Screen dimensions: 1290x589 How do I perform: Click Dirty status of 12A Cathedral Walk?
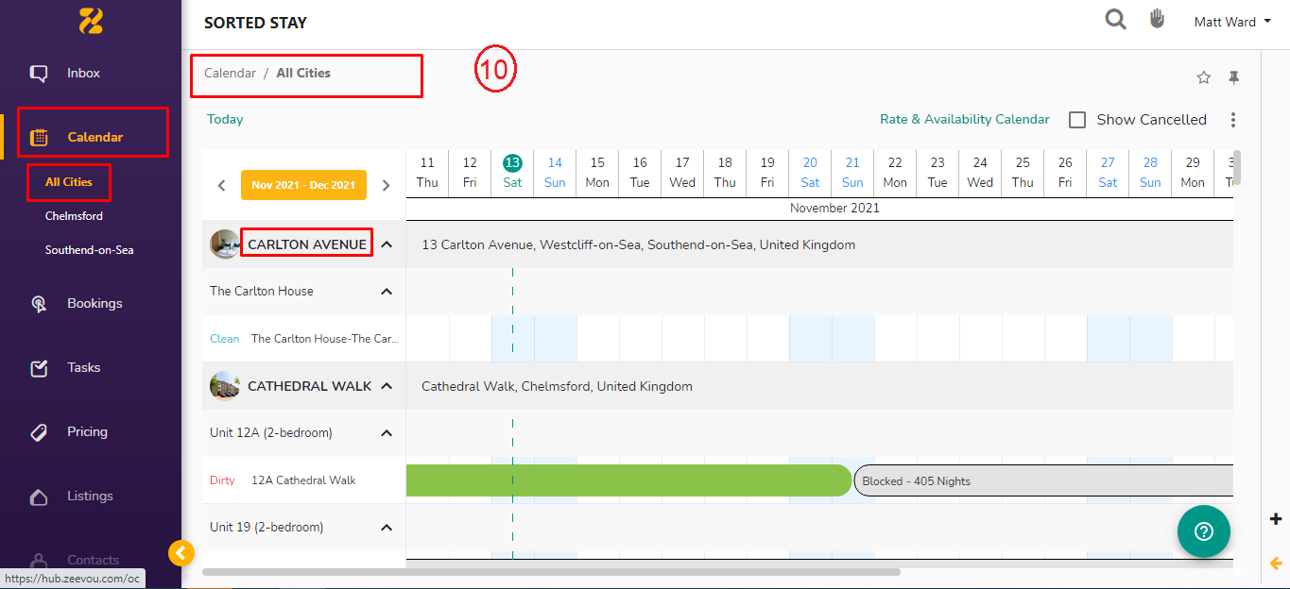pos(222,480)
